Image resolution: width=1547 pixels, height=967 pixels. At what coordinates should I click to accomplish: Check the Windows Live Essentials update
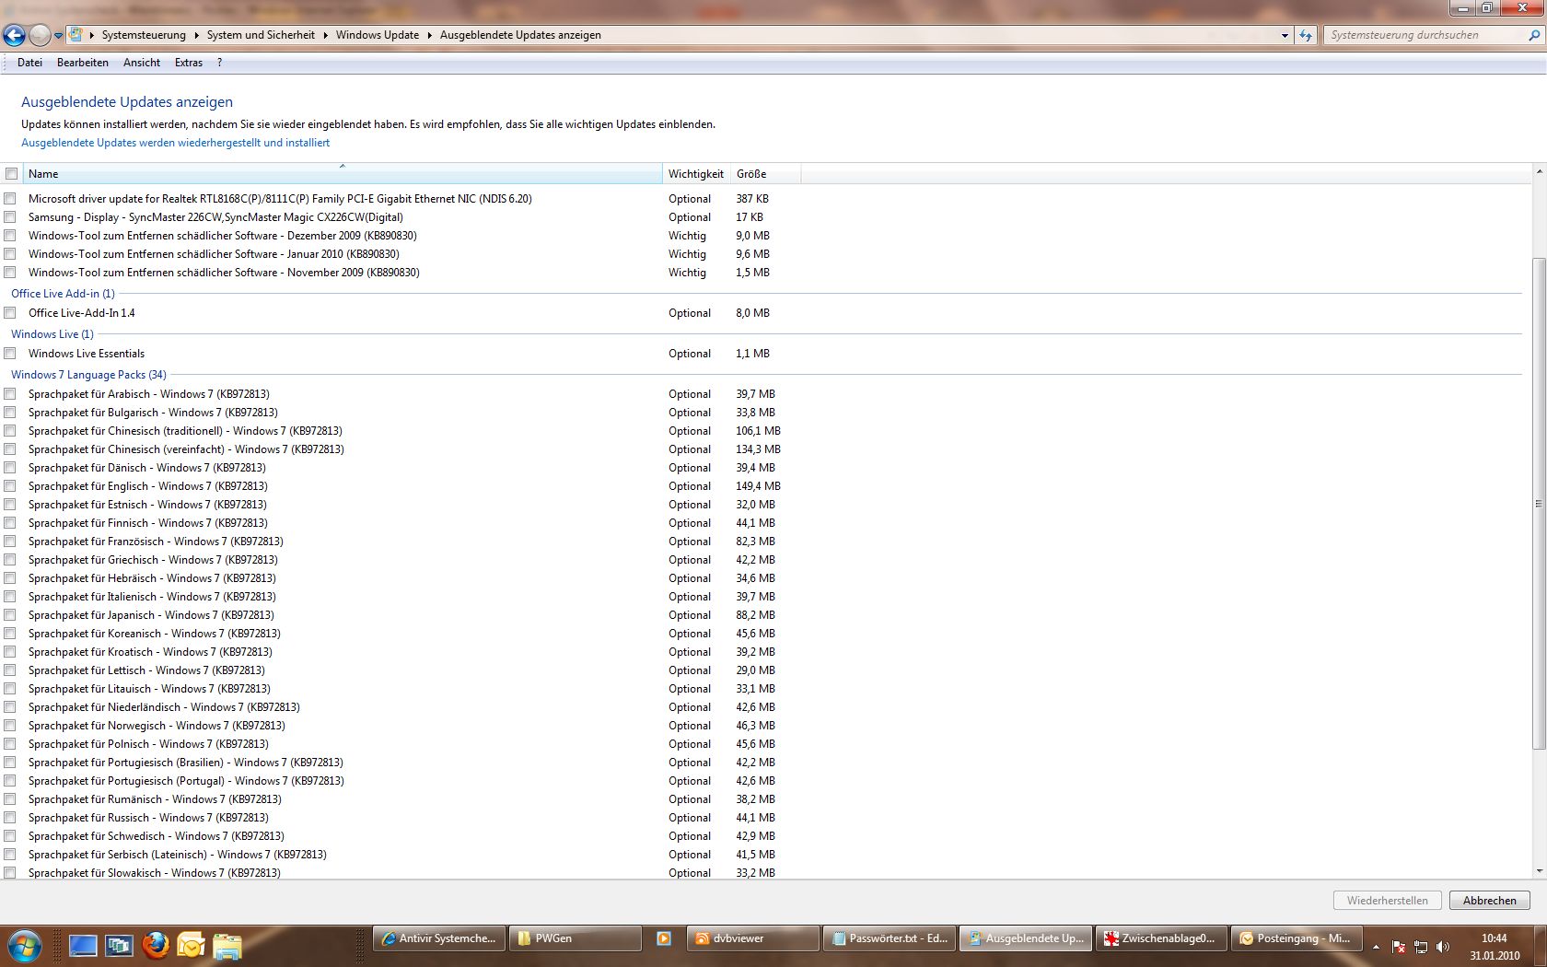tap(10, 354)
